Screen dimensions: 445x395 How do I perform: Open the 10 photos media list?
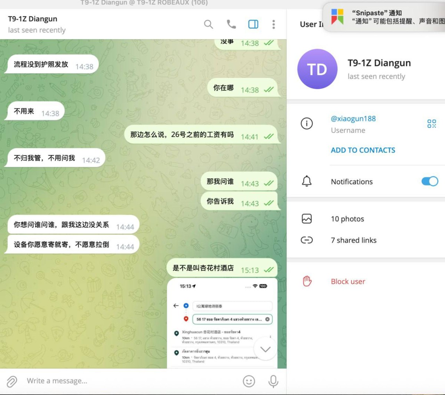(x=347, y=219)
